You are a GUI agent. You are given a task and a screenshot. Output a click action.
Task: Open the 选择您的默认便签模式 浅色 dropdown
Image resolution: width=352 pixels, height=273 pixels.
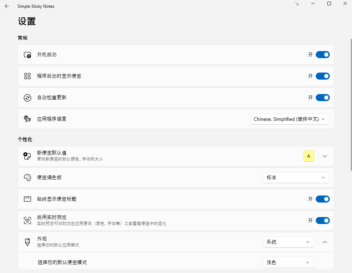(x=289, y=262)
